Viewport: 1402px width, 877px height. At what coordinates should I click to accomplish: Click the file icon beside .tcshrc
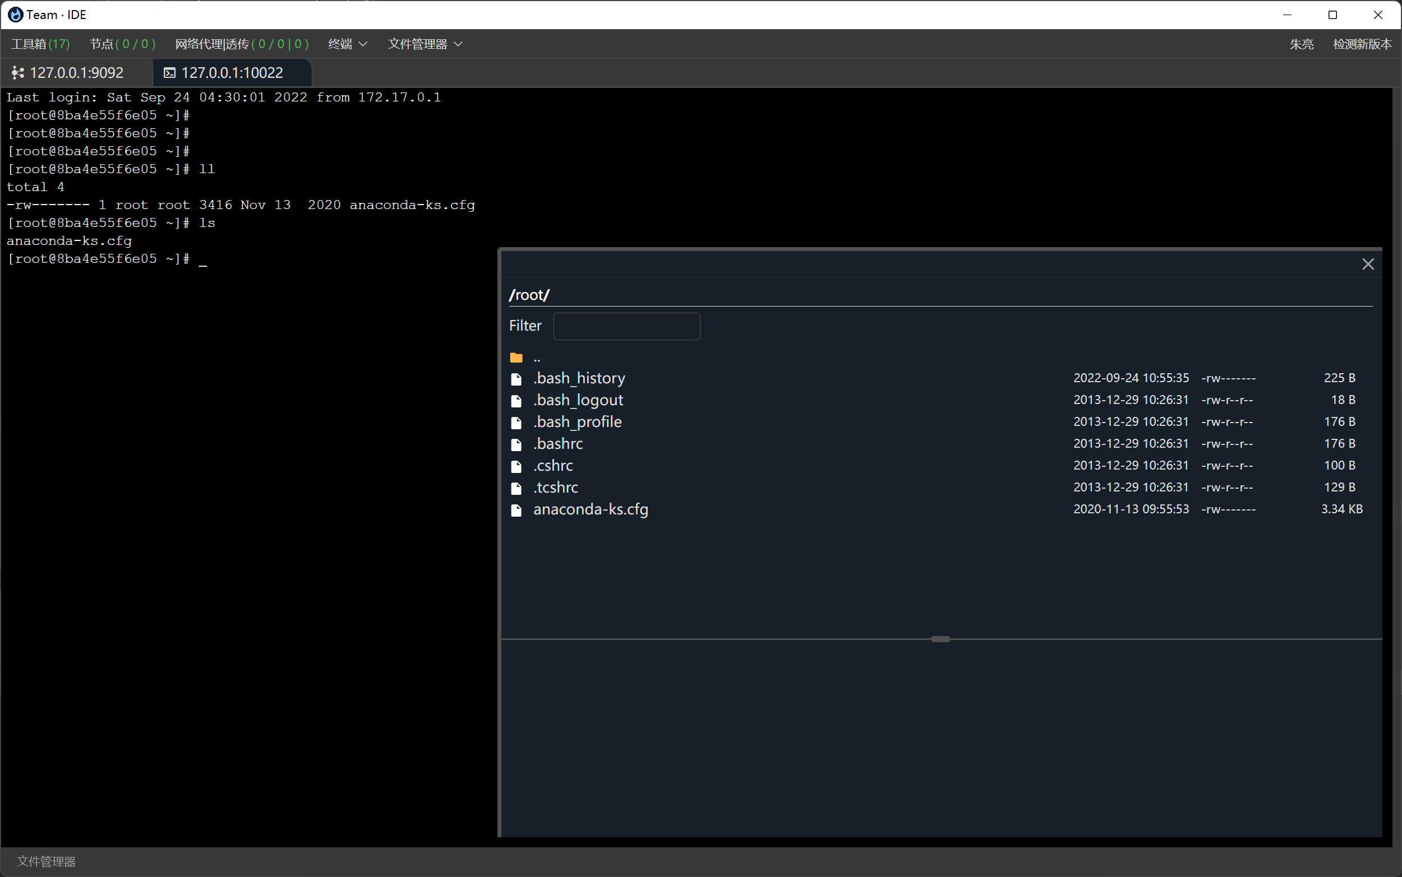pos(516,488)
